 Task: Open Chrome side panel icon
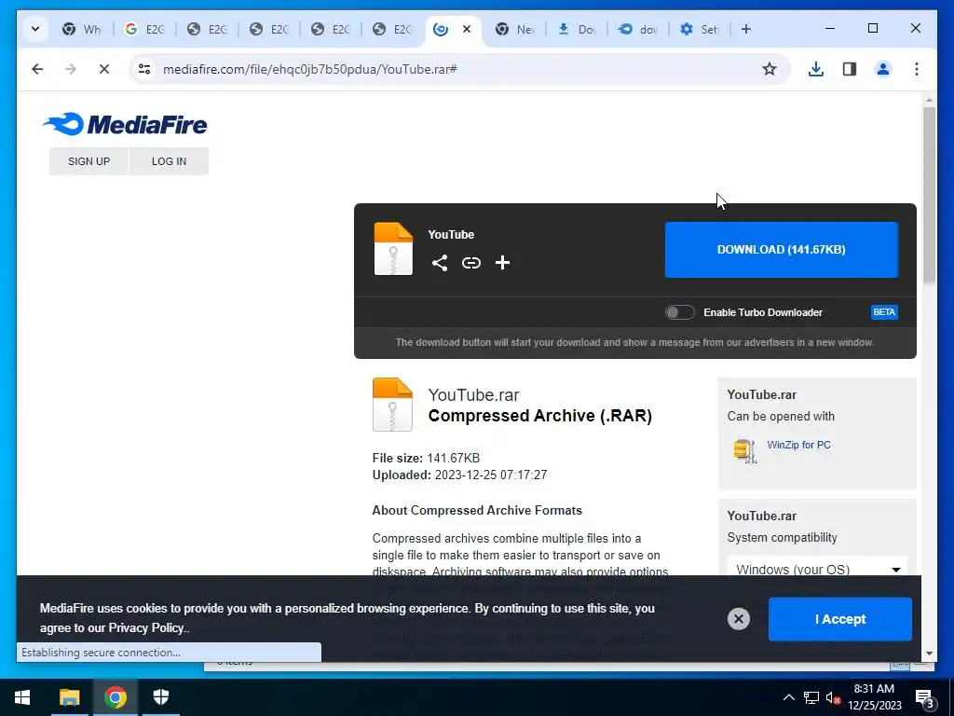tap(850, 69)
